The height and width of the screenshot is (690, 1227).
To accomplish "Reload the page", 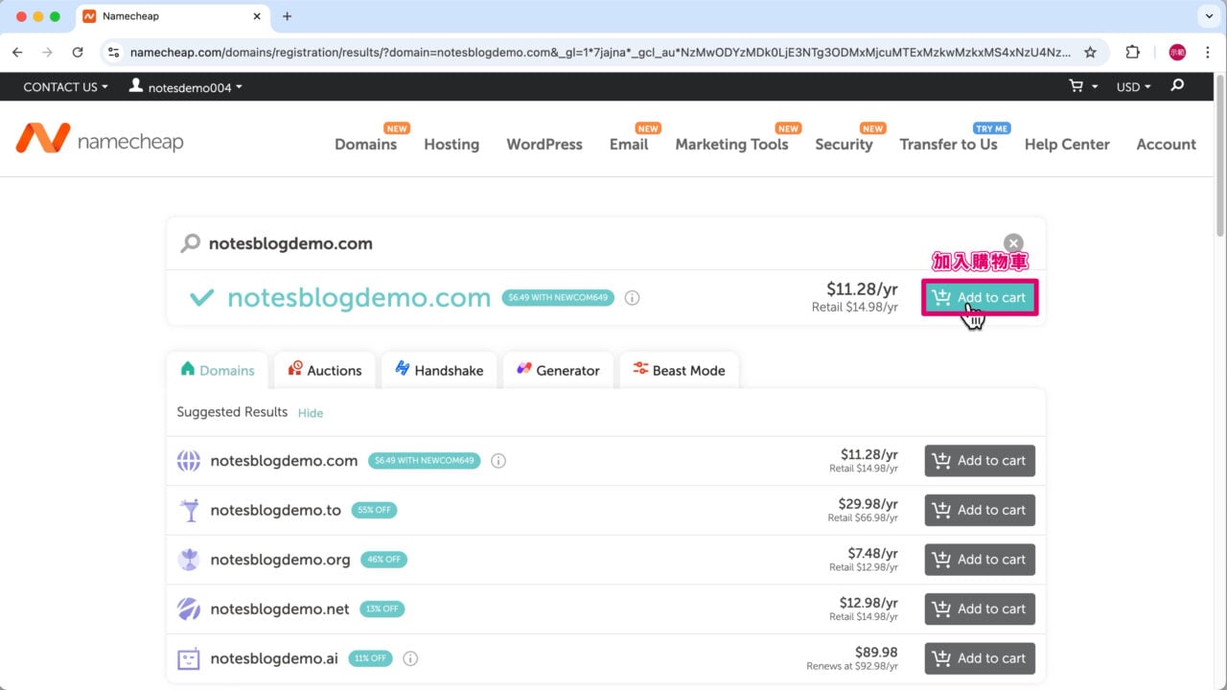I will click(78, 53).
